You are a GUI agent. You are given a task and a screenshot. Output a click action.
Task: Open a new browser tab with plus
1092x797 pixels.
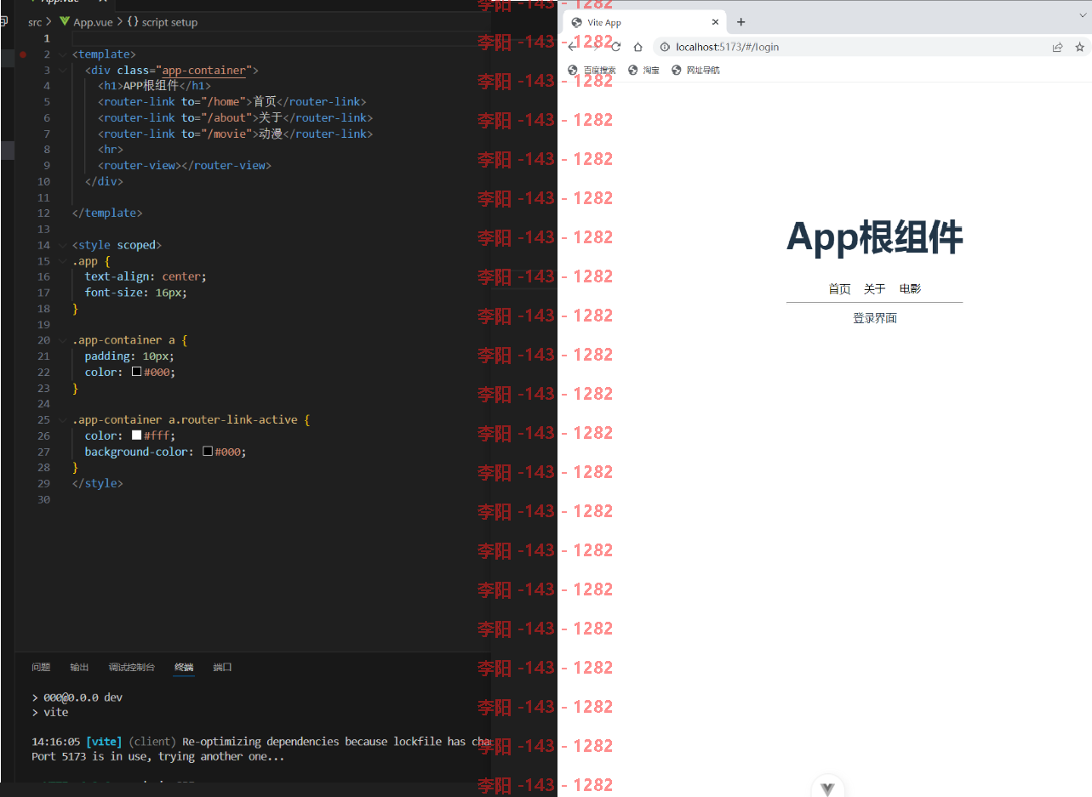(740, 22)
